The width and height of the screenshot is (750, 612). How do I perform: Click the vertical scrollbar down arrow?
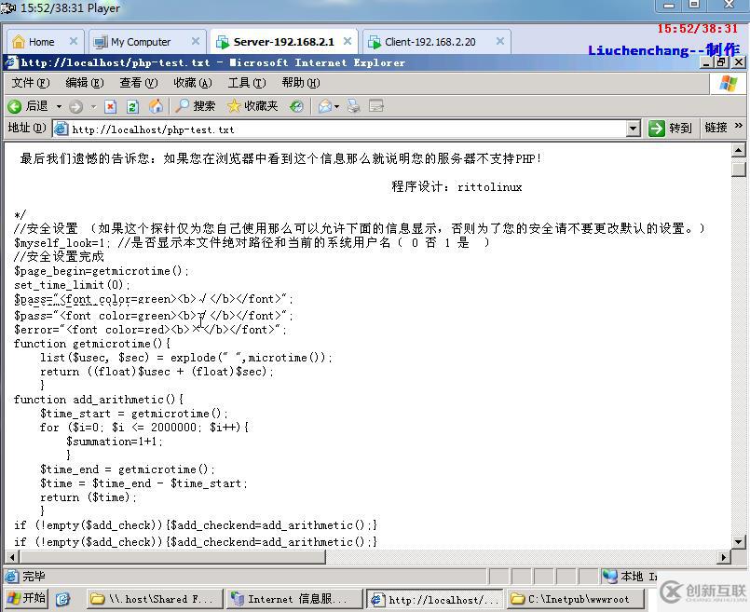tap(739, 542)
